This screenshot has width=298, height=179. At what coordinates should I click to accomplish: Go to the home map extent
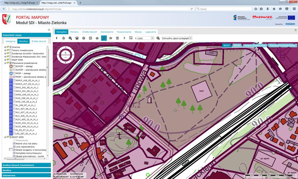point(97,38)
